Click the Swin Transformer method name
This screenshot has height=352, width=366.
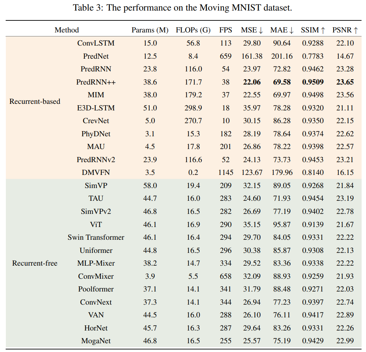click(x=96, y=238)
